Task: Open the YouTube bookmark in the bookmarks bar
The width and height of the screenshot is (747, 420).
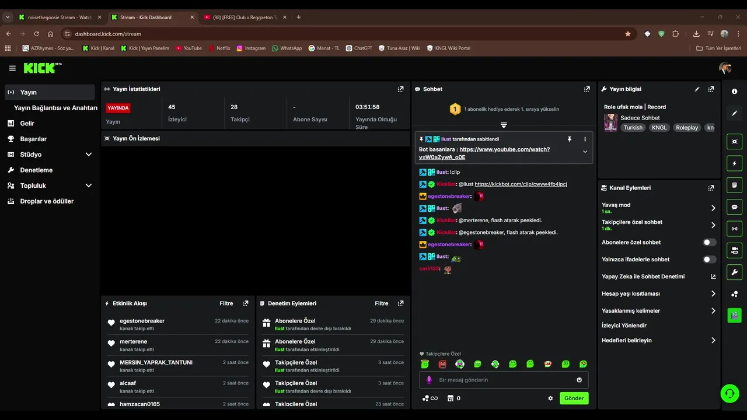Action: pyautogui.click(x=188, y=48)
